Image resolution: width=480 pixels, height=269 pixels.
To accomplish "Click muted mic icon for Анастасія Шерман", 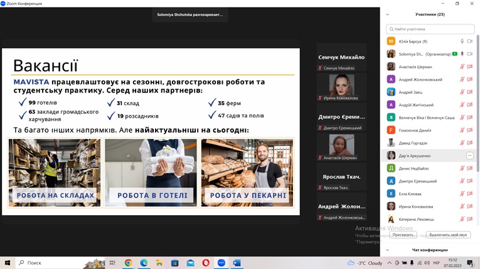I will point(462,67).
